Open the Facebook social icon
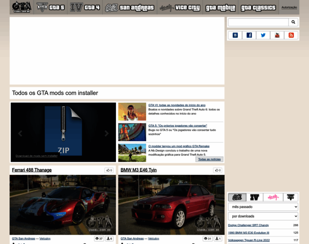 pos(249,35)
